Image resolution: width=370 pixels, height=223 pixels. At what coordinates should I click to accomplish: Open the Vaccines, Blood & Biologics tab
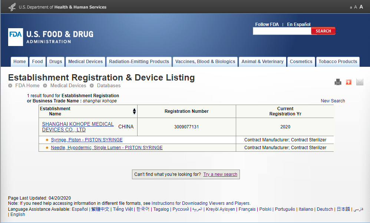point(205,62)
